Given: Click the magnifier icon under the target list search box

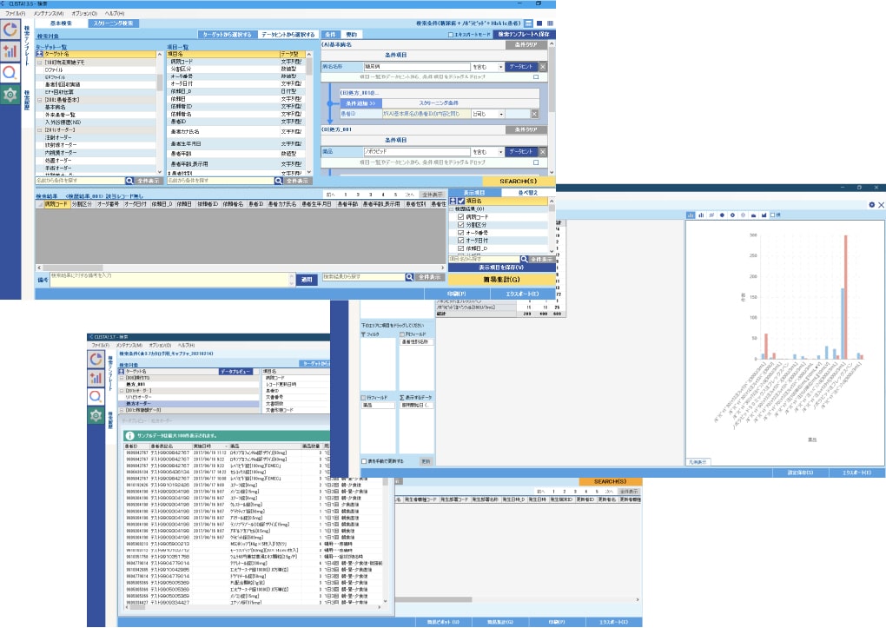Looking at the screenshot, I should tap(127, 181).
